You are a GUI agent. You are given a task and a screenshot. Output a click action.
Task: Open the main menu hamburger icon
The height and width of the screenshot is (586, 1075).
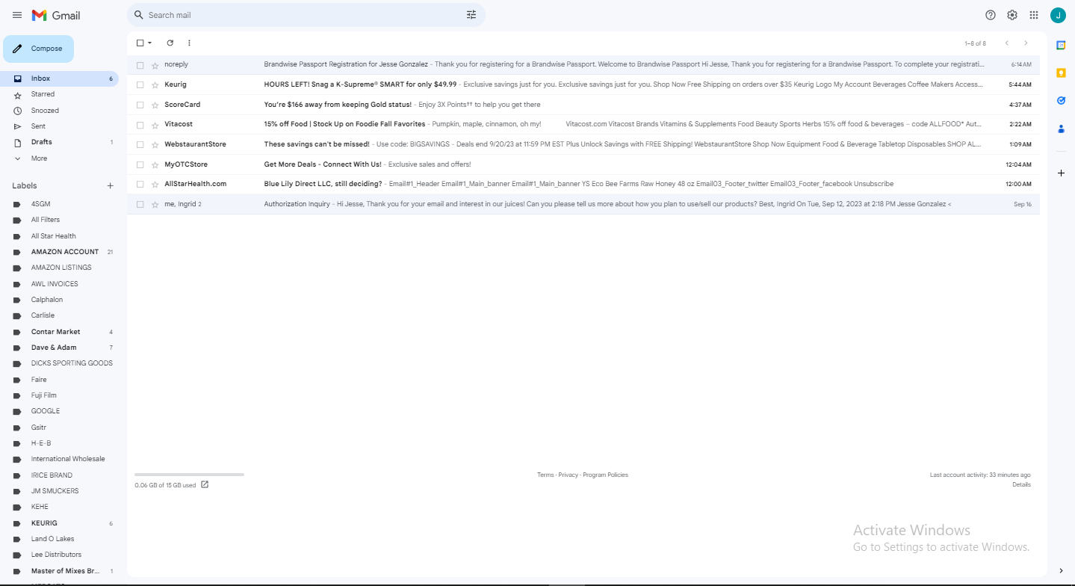point(17,15)
